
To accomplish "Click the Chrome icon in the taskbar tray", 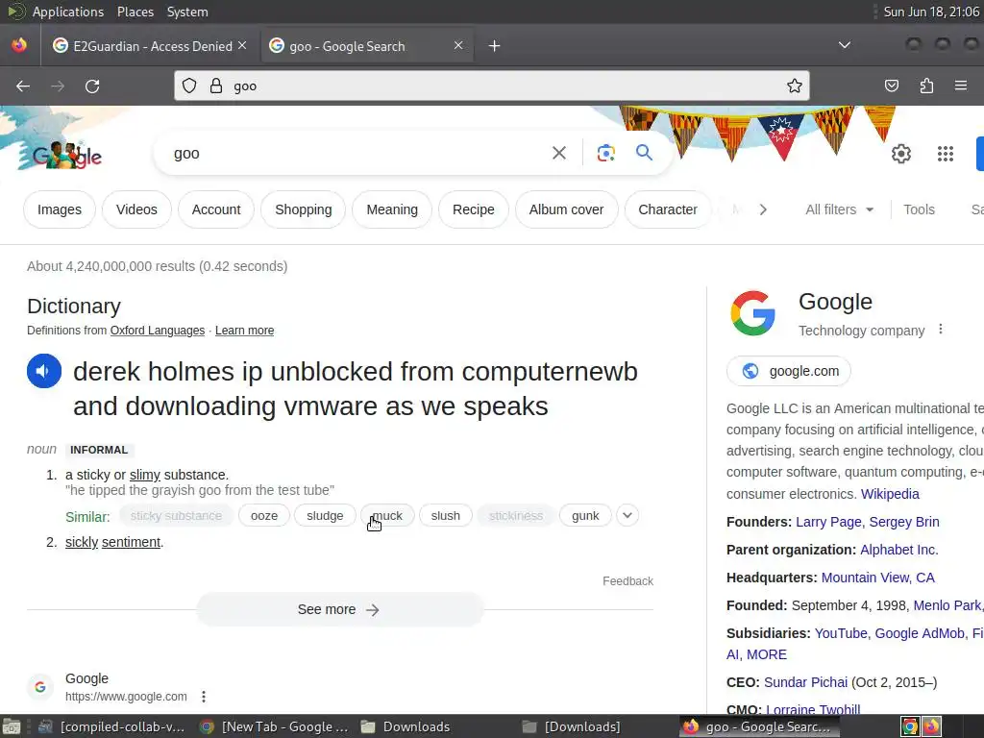I will [910, 726].
